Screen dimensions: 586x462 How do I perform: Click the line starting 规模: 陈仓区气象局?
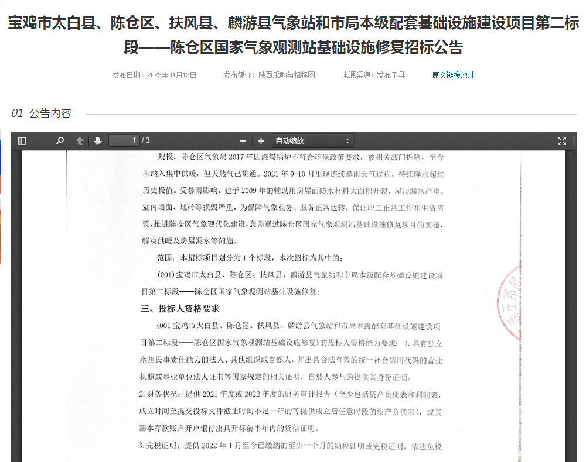301,157
